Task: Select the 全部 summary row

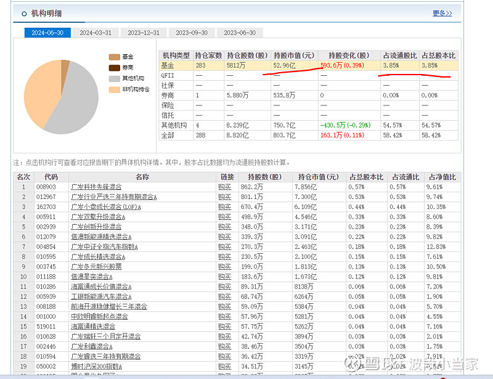Action: pyautogui.click(x=309, y=135)
